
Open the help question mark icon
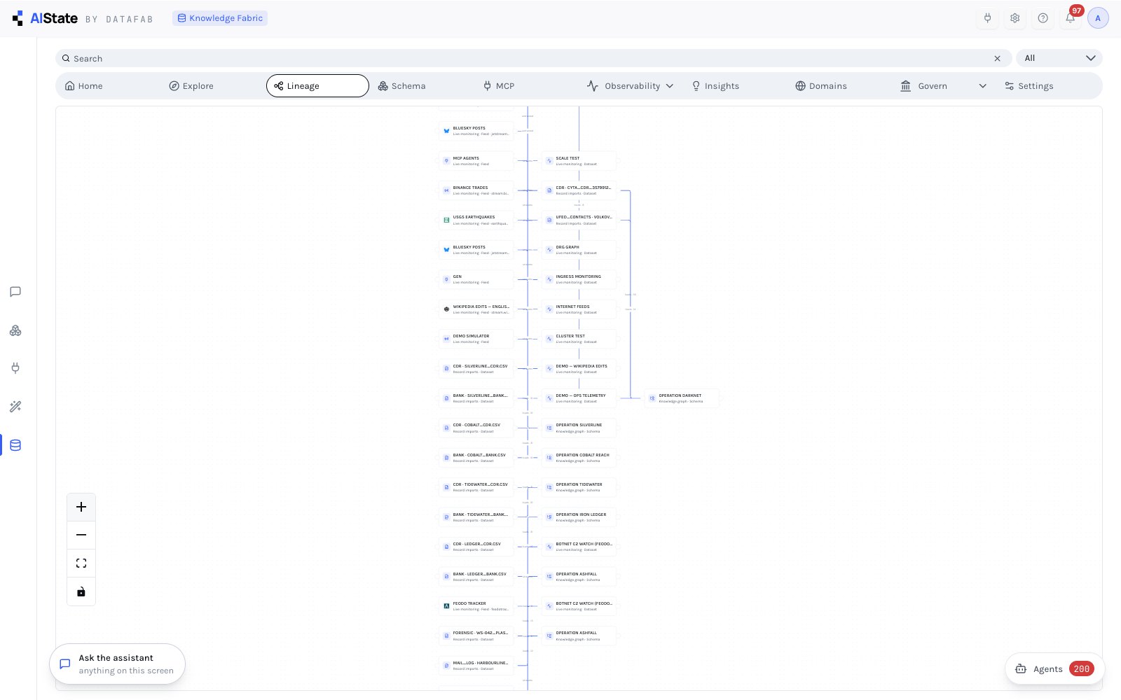(1043, 18)
